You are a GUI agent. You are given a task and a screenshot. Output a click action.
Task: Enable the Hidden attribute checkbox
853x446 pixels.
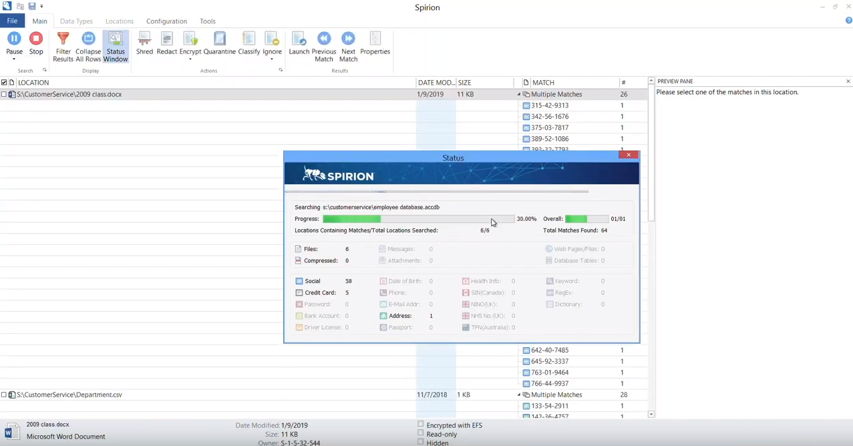click(x=421, y=443)
